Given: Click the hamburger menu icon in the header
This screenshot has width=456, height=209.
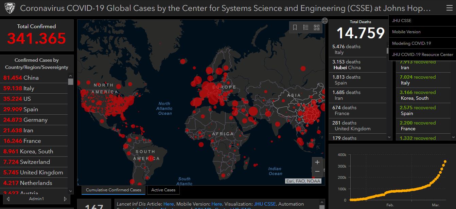Looking at the screenshot, I should point(449,8).
